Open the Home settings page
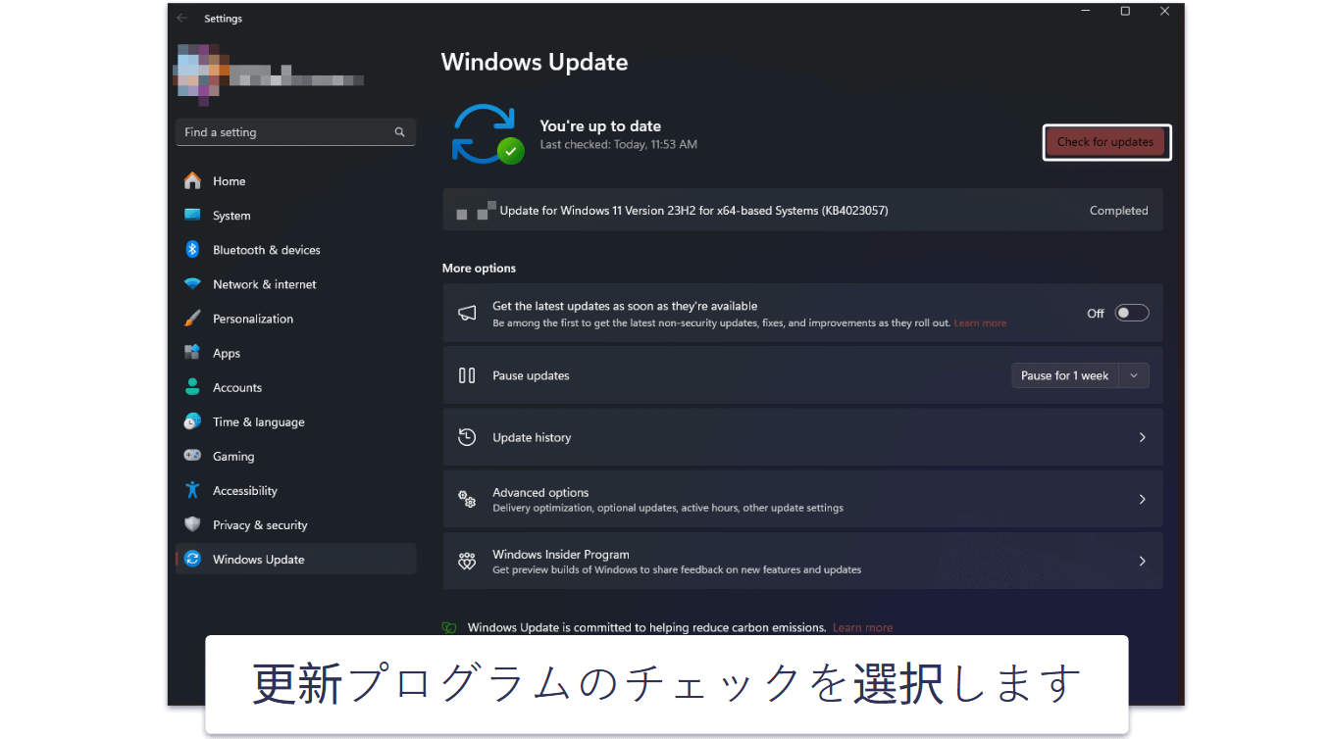 [x=295, y=181]
